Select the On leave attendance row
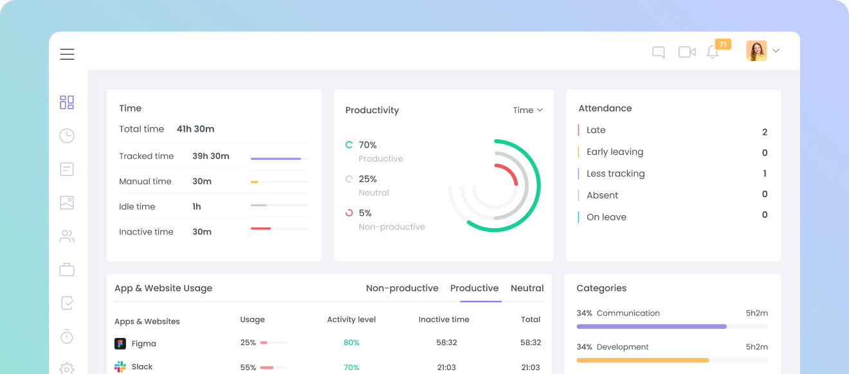The image size is (849, 374). tap(673, 217)
